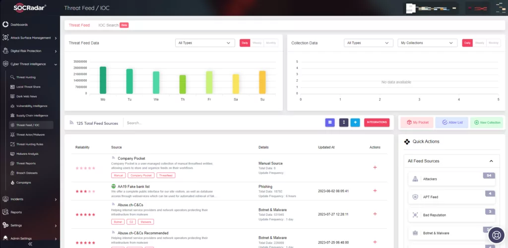Select Daily for Threat Feed Data
Viewport: 508px width, 248px height.
(245, 43)
